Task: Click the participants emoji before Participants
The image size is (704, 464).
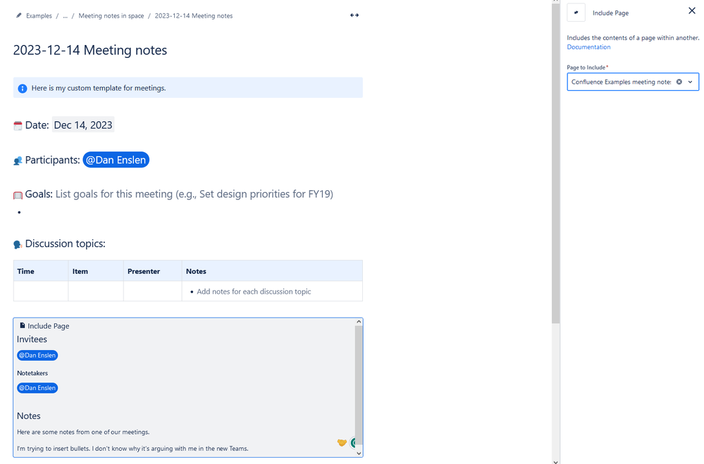Action: coord(17,160)
